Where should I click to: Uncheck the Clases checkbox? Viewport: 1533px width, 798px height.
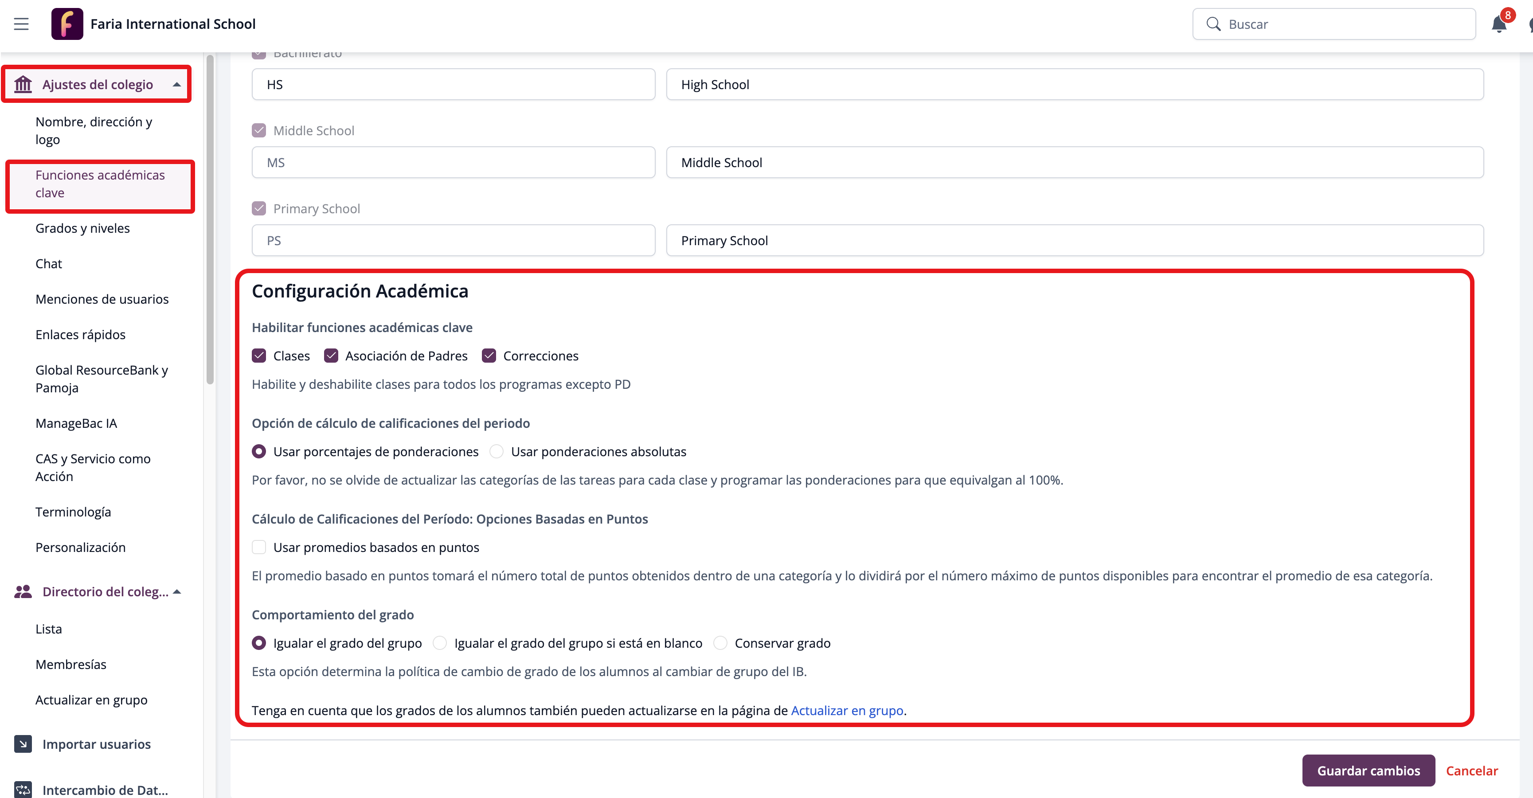pos(259,356)
